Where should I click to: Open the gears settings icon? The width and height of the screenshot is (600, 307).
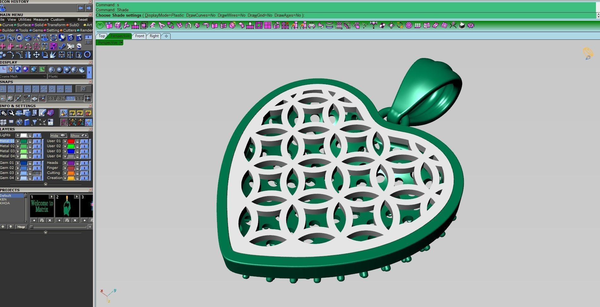pos(3,113)
